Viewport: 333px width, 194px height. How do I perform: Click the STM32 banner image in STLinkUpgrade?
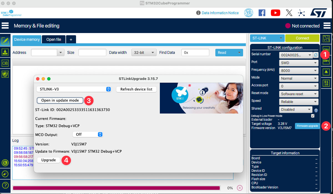pos(201,98)
